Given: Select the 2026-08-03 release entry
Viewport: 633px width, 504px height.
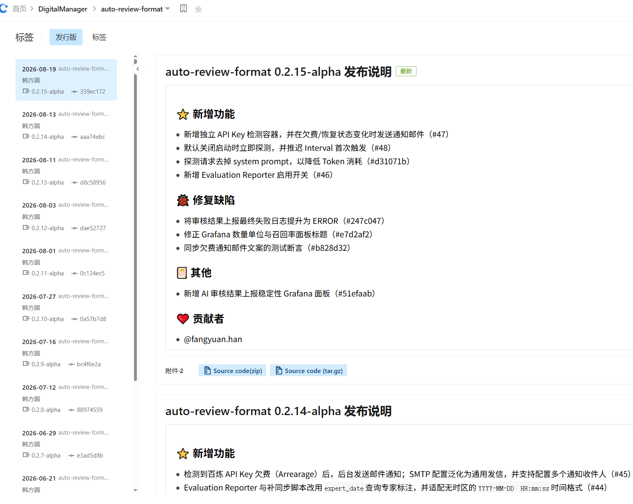Looking at the screenshot, I should coord(66,216).
